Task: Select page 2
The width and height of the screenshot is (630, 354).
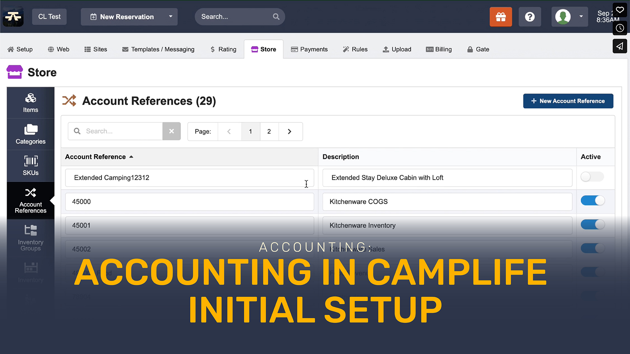Action: [269, 131]
